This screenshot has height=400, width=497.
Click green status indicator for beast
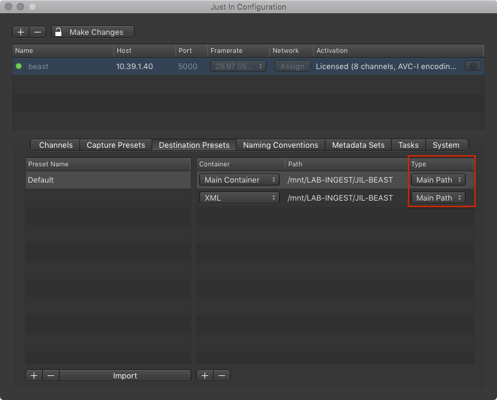pyautogui.click(x=19, y=66)
